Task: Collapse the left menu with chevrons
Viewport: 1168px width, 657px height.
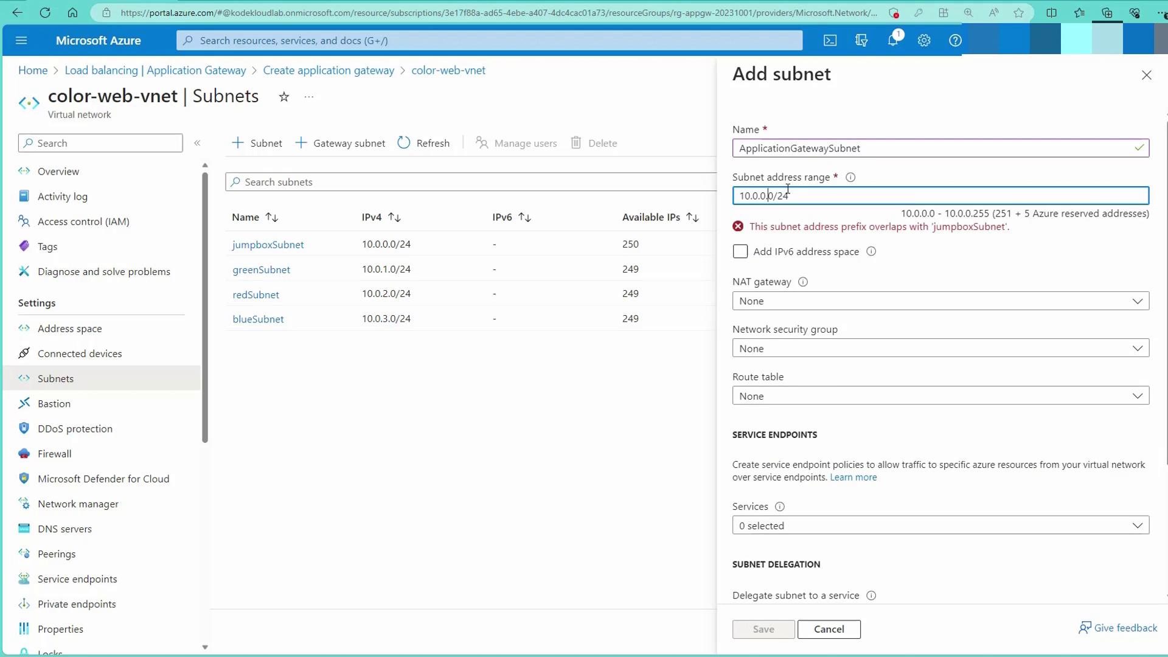Action: click(197, 143)
